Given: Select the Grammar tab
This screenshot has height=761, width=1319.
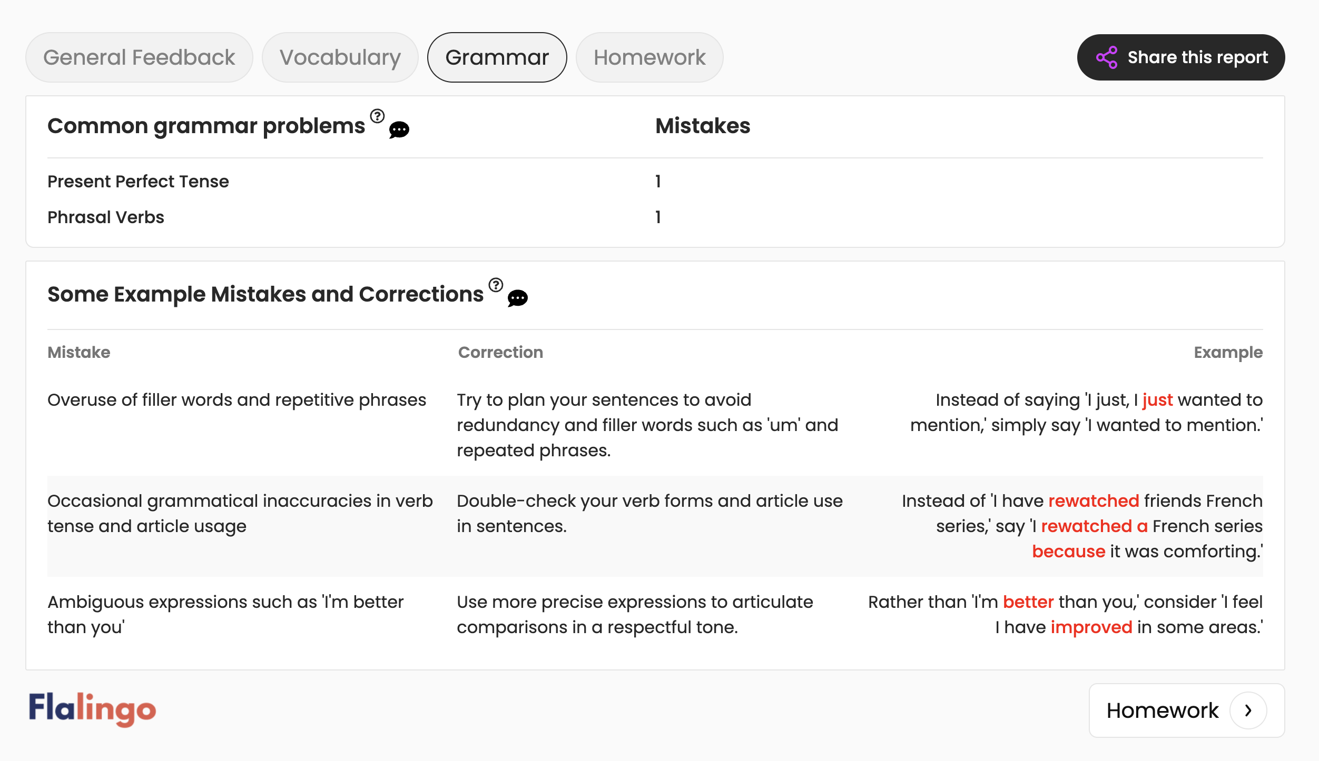Looking at the screenshot, I should click(x=497, y=57).
